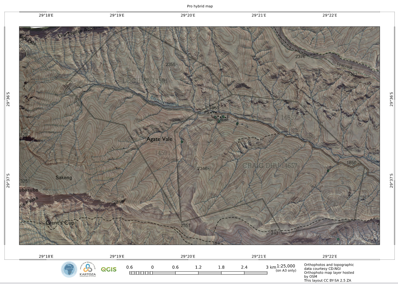Click the round SAGTA Africa logo
Viewport: 398px width, 284px height.
click(69, 269)
